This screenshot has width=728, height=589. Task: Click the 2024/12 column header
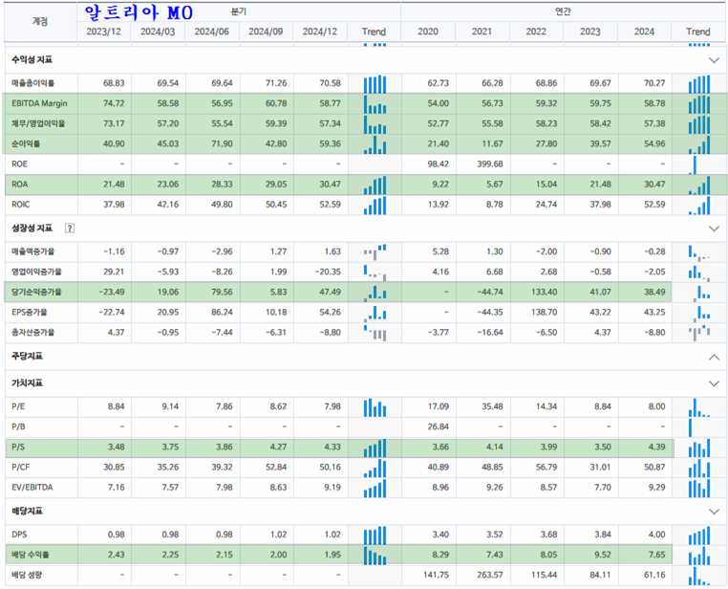[x=320, y=32]
